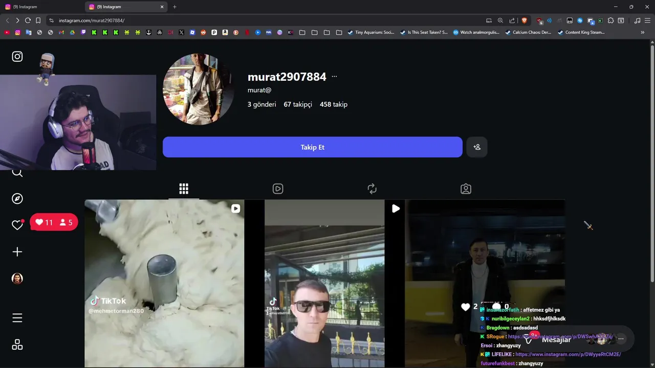Screen dimensions: 655x368
Task: Open the night street post with yellow bus
Action: tap(485, 283)
